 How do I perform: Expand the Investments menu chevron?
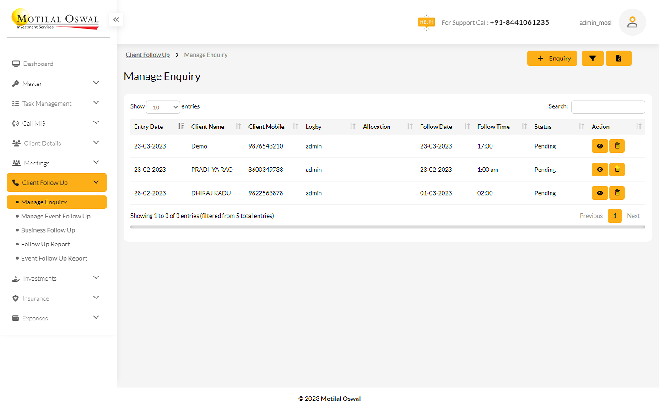(x=96, y=277)
